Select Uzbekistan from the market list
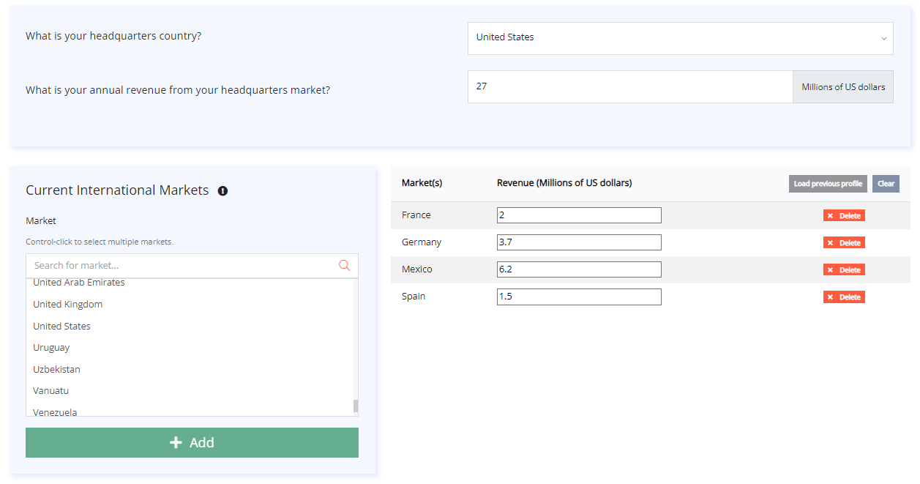 pyautogui.click(x=57, y=370)
